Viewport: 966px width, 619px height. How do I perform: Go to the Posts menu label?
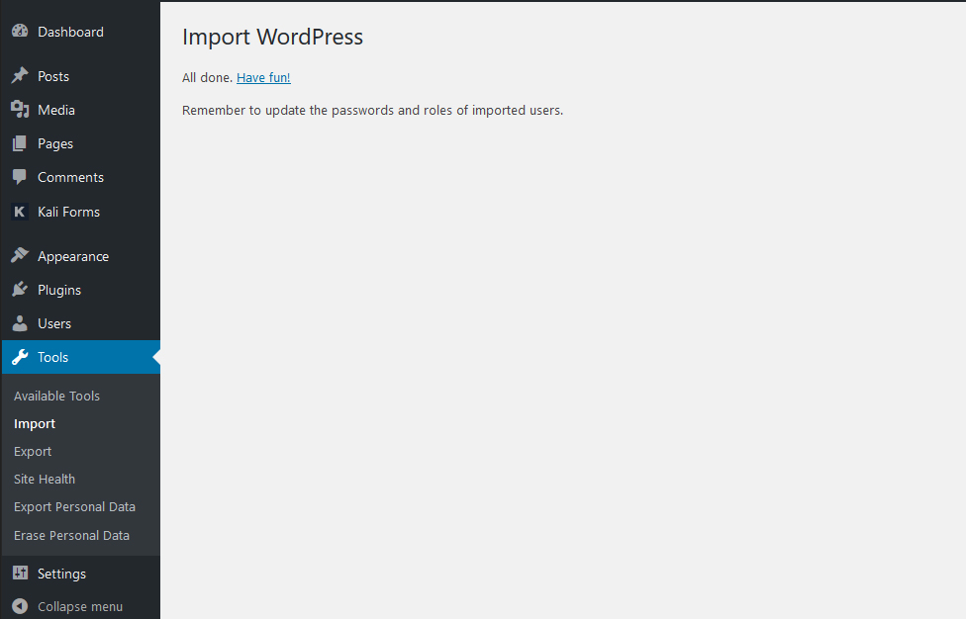click(53, 76)
